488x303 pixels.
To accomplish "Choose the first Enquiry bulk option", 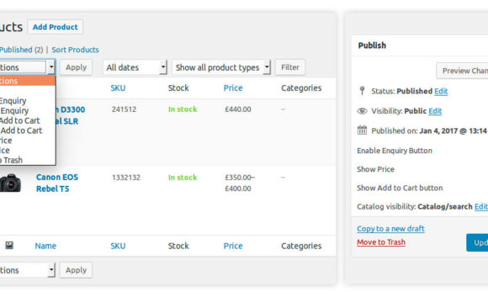I will (x=13, y=101).
